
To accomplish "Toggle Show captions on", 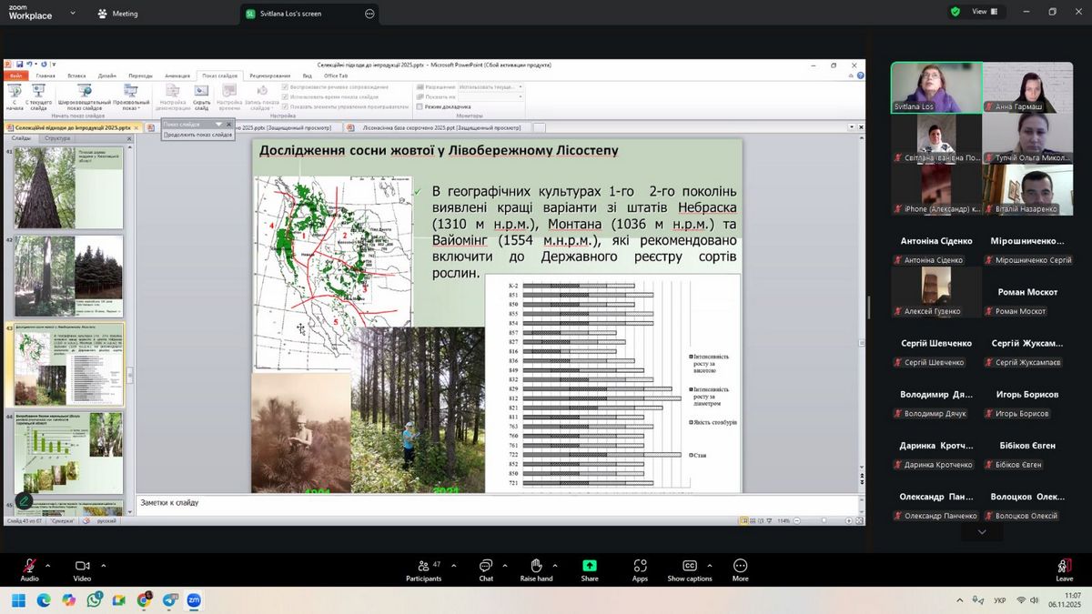I will coord(689,569).
